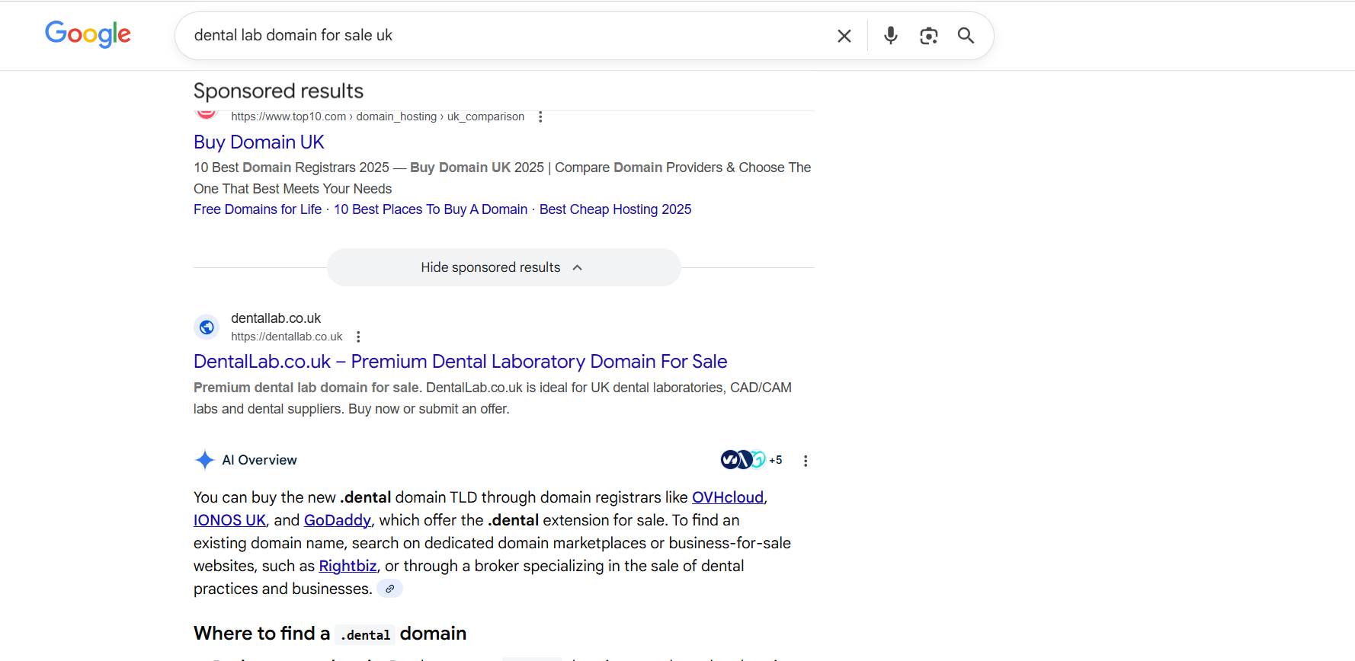Start voice search with microphone icon
Image resolution: width=1355 pixels, height=661 pixels.
coord(890,35)
